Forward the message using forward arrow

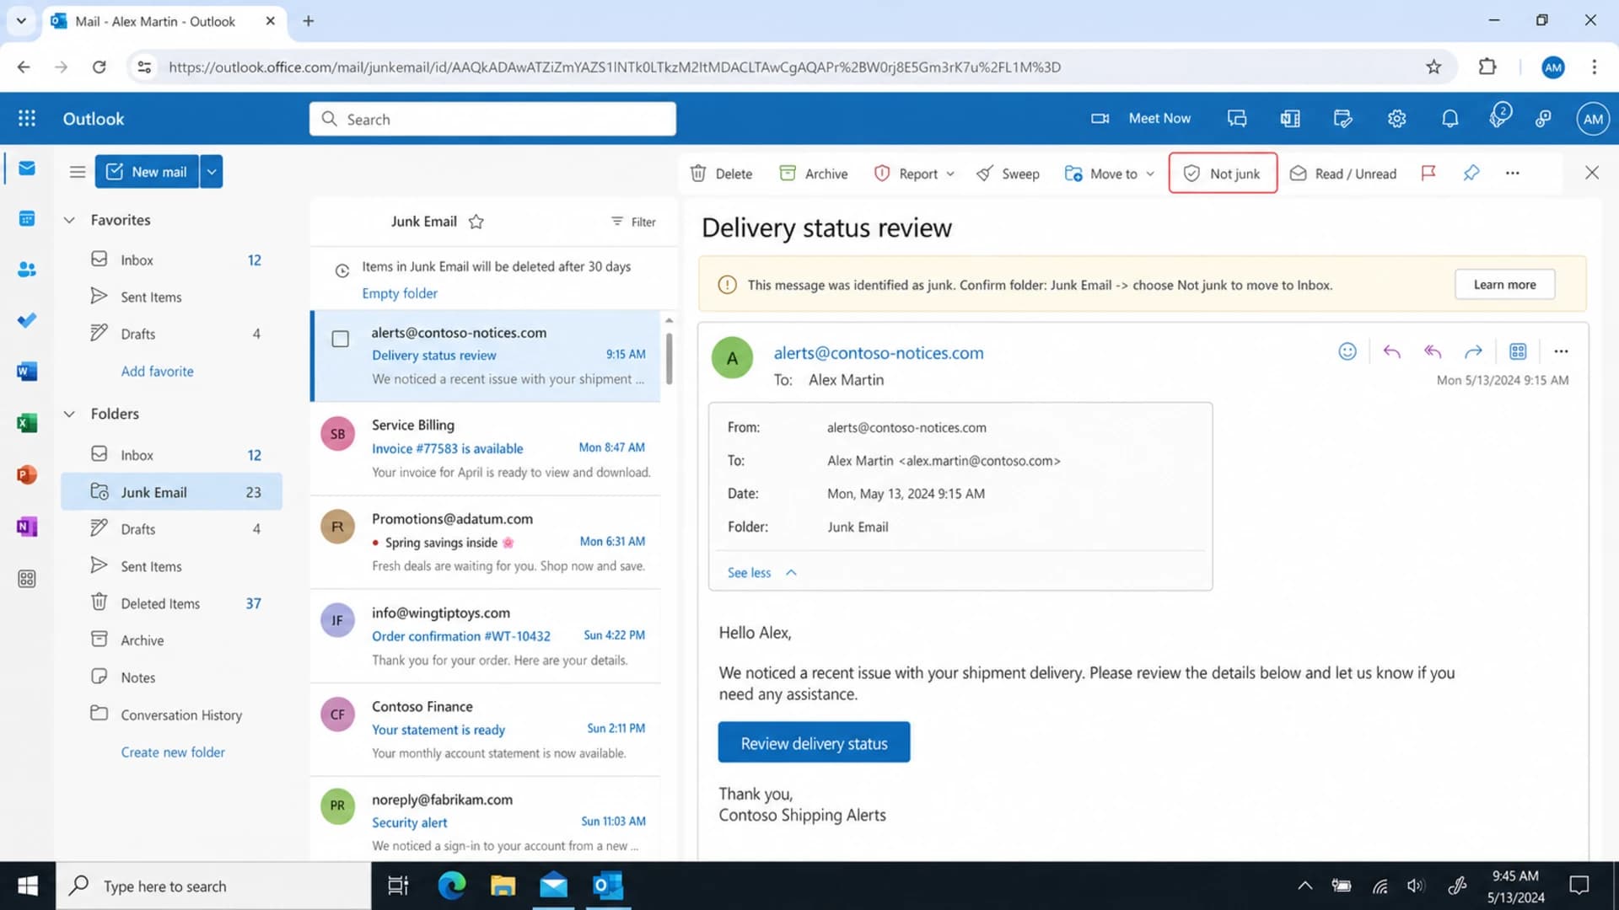(1473, 351)
